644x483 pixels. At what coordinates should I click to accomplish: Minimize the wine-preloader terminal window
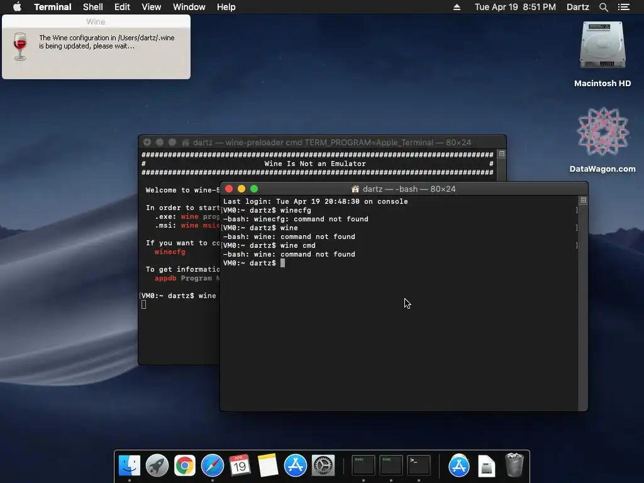(x=160, y=142)
